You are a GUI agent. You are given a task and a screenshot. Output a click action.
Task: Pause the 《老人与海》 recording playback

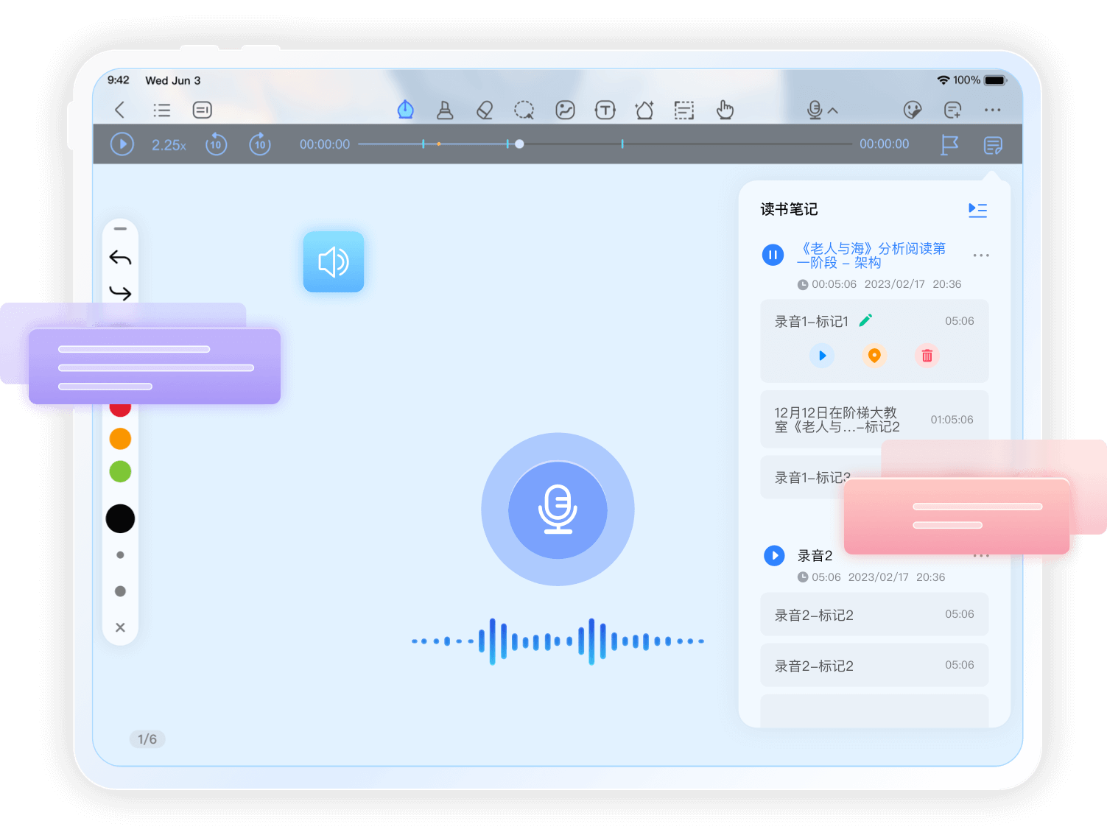(x=773, y=256)
